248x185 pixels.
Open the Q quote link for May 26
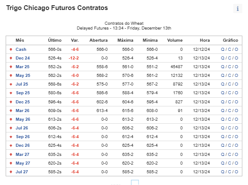coord(222,119)
